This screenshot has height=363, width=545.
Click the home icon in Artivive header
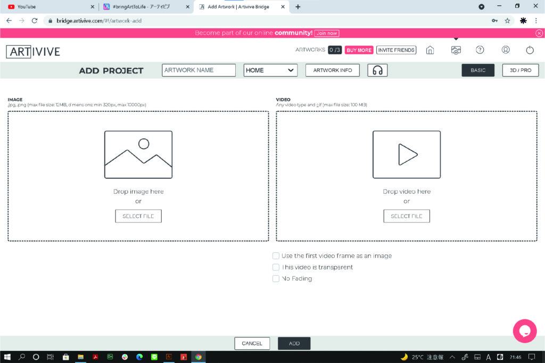(x=430, y=50)
